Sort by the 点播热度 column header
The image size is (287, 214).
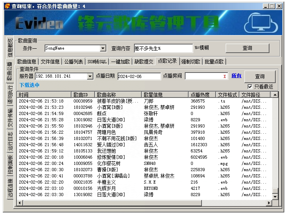click(202, 95)
